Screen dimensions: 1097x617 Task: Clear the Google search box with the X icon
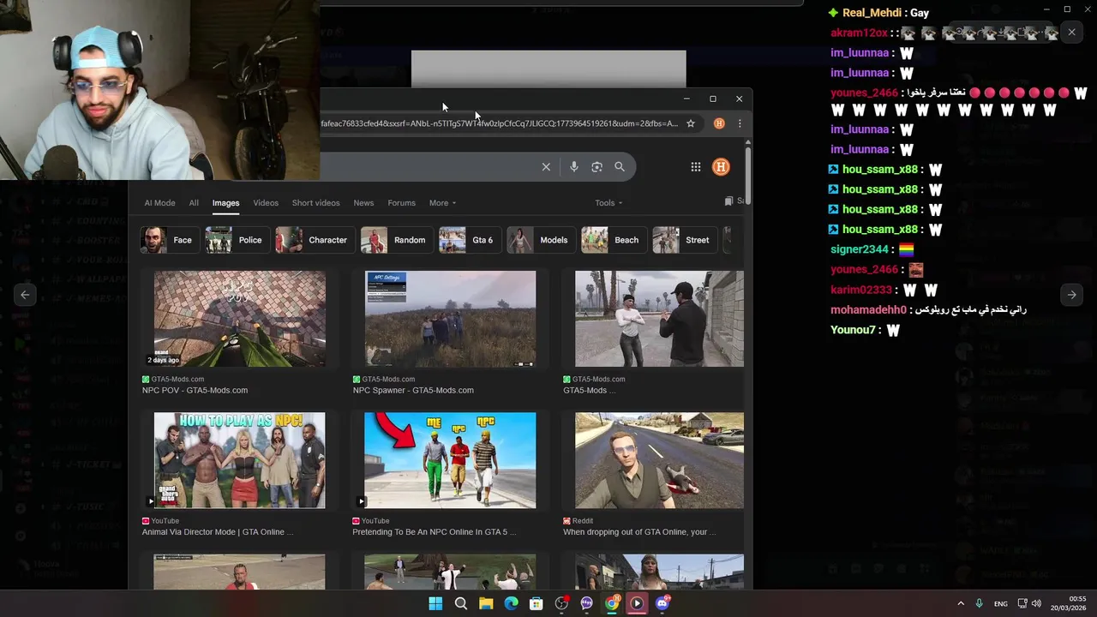[x=546, y=167]
